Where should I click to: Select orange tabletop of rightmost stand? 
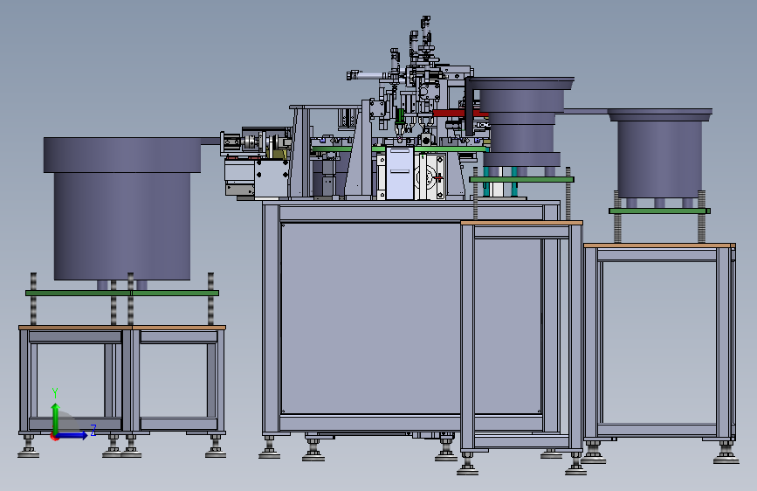(659, 245)
